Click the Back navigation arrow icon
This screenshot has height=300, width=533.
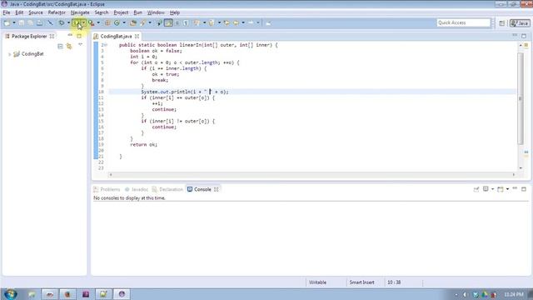[x=236, y=22]
